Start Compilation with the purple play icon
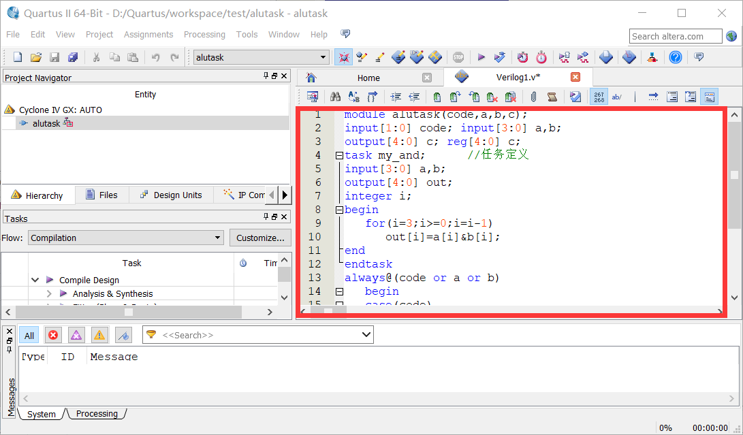 [481, 57]
